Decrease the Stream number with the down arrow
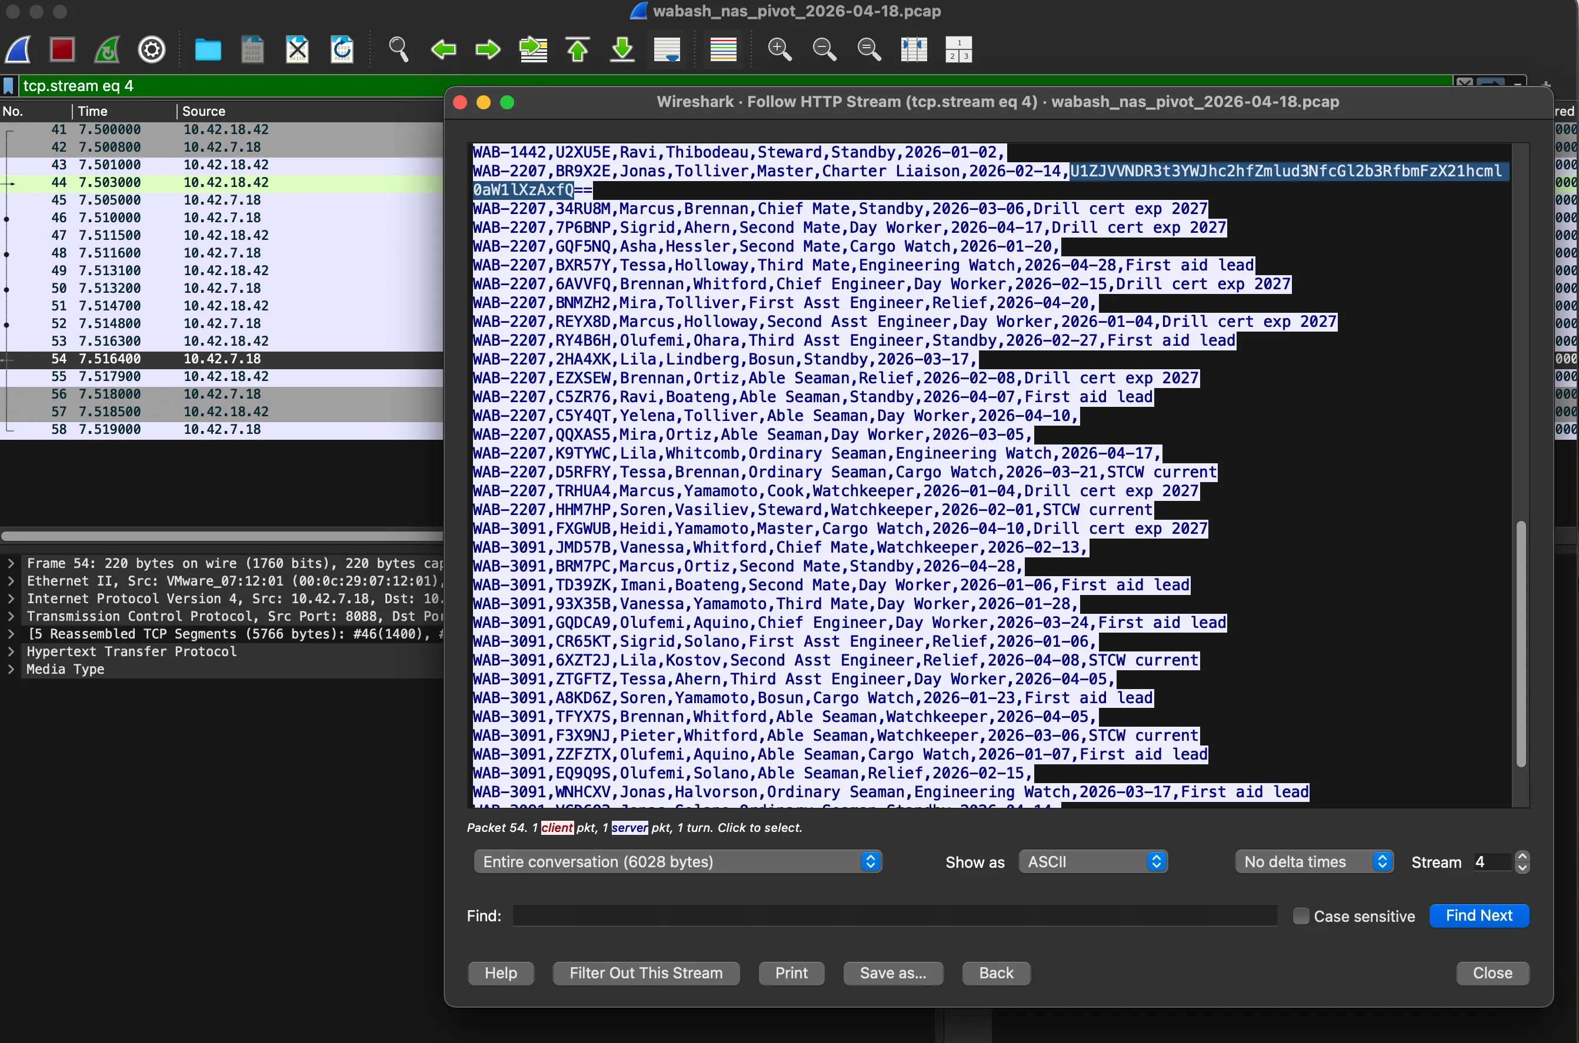This screenshot has height=1043, width=1579. (1522, 867)
